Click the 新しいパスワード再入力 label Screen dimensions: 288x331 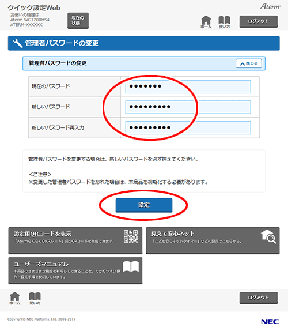coord(58,127)
